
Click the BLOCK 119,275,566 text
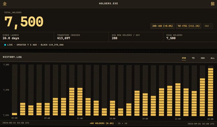(x=52, y=45)
